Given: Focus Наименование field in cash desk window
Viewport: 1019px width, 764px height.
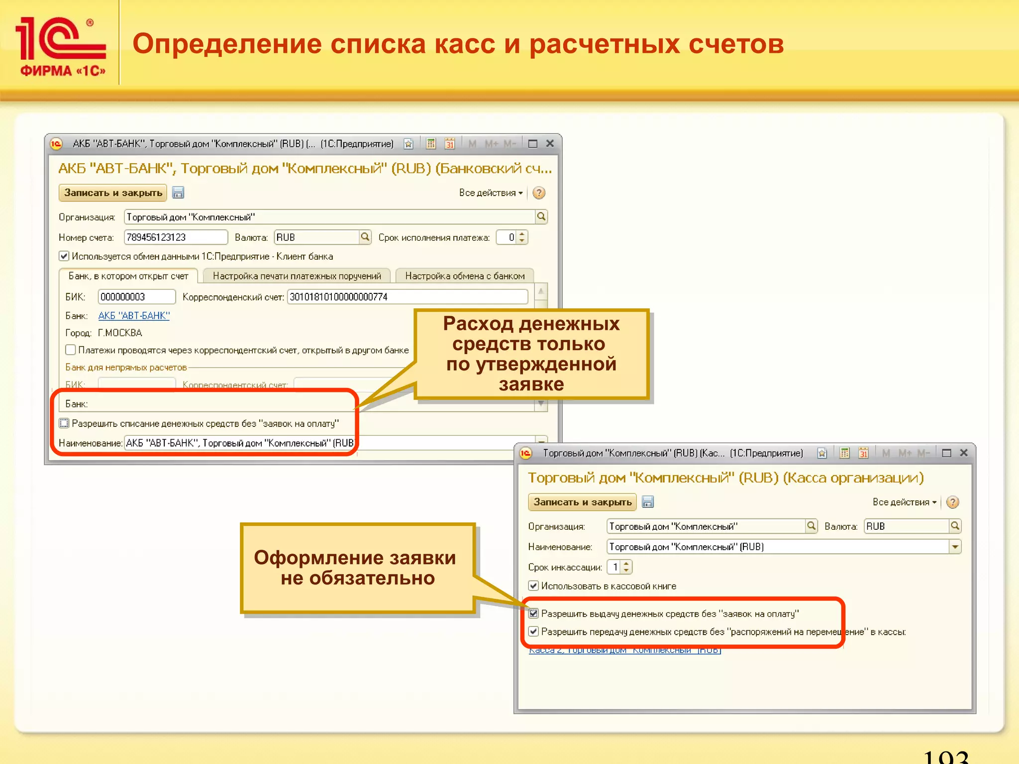Looking at the screenshot, I should pyautogui.click(x=779, y=547).
